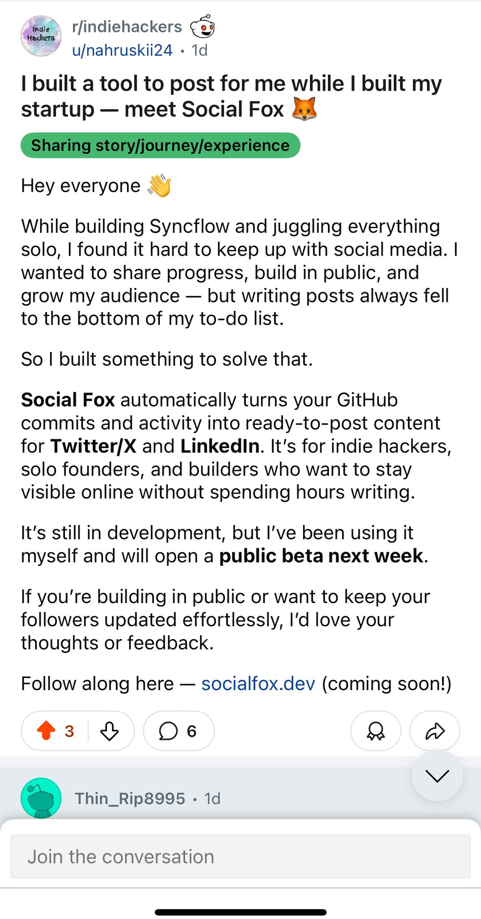Open Thin_Rip8995's green avatar
The height and width of the screenshot is (919, 481).
click(41, 798)
